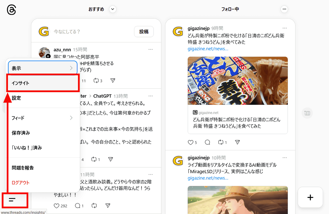329x214 pixels.
Task: Open 保存済み from the menu
Action: tap(43, 133)
